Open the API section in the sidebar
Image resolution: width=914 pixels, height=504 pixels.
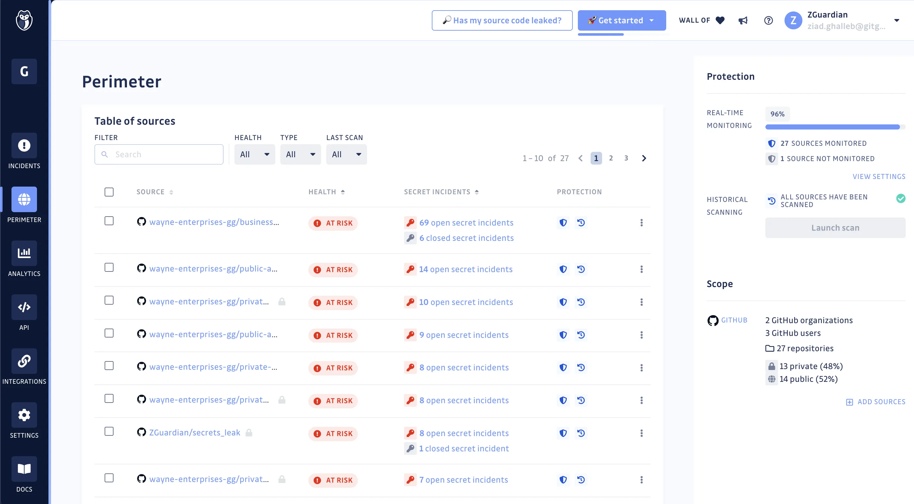24,313
